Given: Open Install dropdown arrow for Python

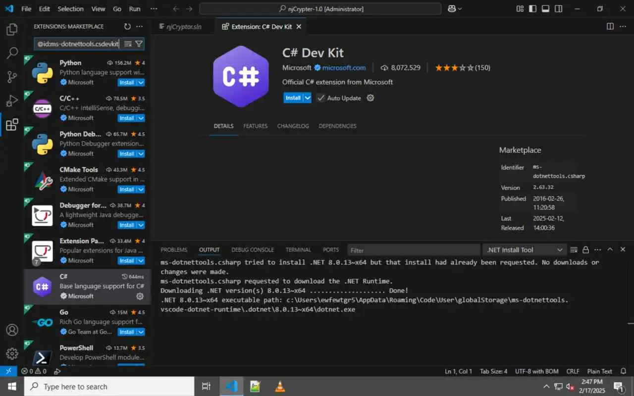Looking at the screenshot, I should (141, 83).
